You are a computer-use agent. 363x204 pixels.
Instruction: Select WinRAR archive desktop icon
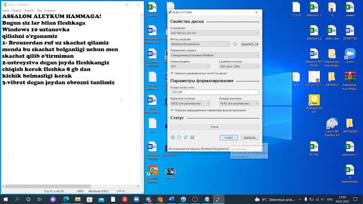pyautogui.click(x=350, y=80)
